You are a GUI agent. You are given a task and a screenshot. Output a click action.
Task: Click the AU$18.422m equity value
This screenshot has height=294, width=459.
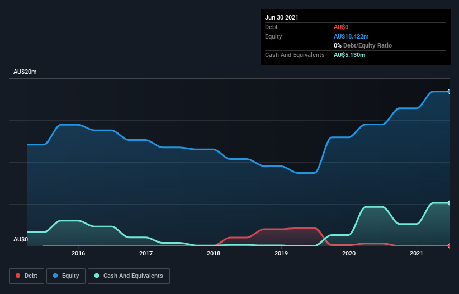click(x=351, y=36)
